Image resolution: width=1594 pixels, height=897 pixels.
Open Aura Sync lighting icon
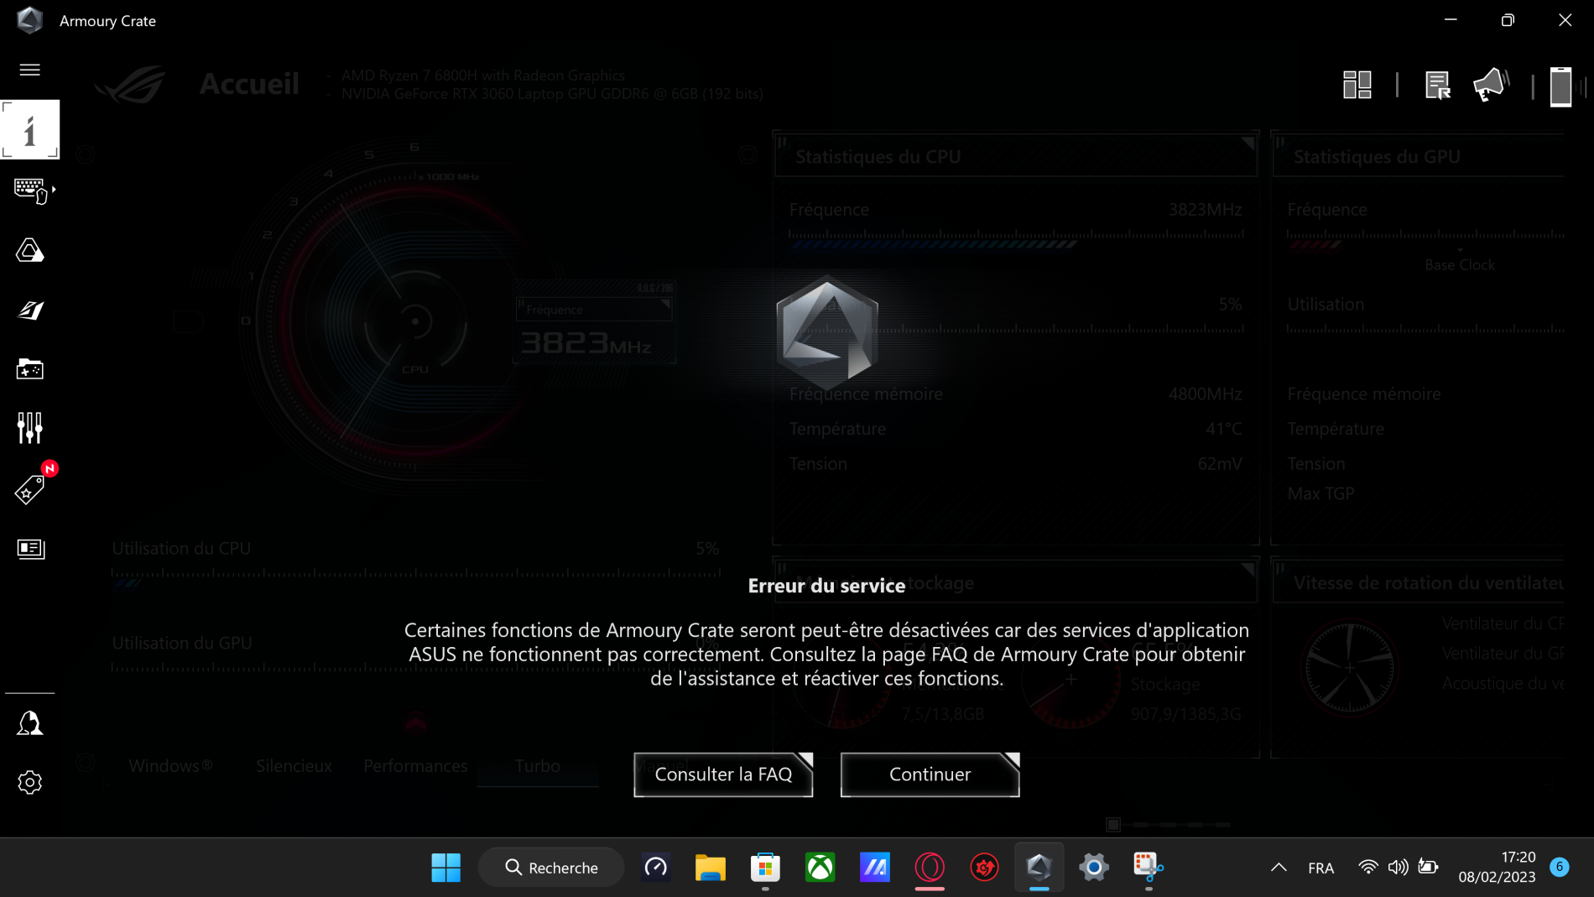(x=30, y=250)
